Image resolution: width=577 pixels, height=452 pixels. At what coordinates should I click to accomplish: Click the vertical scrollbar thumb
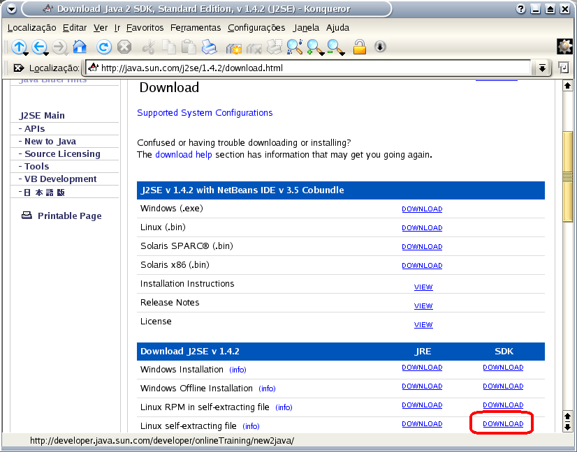click(568, 176)
